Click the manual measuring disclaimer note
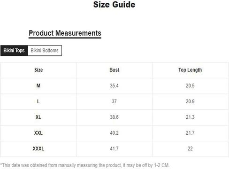The image size is (229, 169). click(85, 165)
